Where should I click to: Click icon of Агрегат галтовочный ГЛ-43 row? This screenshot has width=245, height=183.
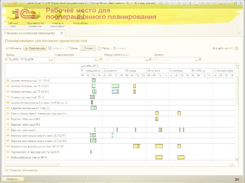point(8,97)
